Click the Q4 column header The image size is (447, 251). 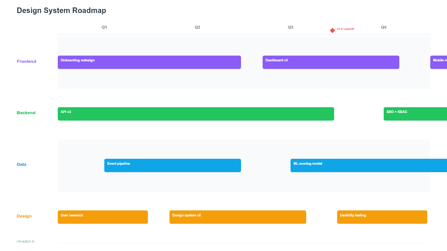[x=384, y=27]
